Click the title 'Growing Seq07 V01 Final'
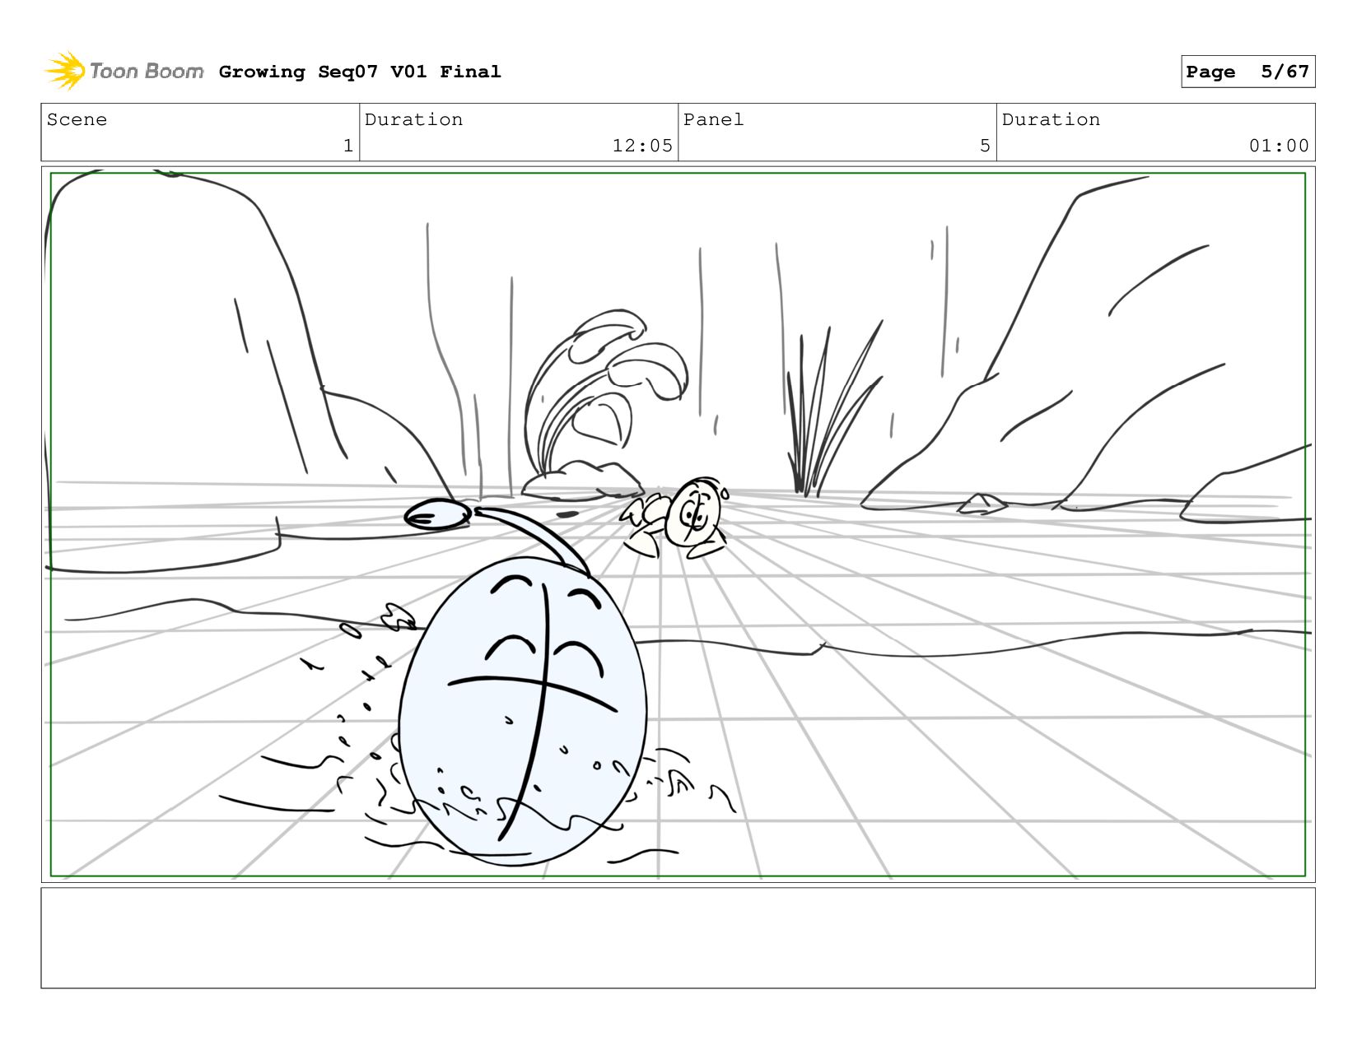 click(360, 72)
